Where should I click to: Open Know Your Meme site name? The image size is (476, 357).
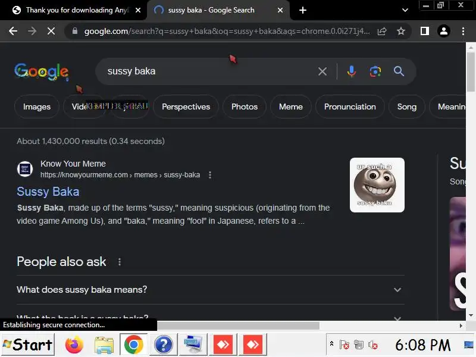pos(73,164)
